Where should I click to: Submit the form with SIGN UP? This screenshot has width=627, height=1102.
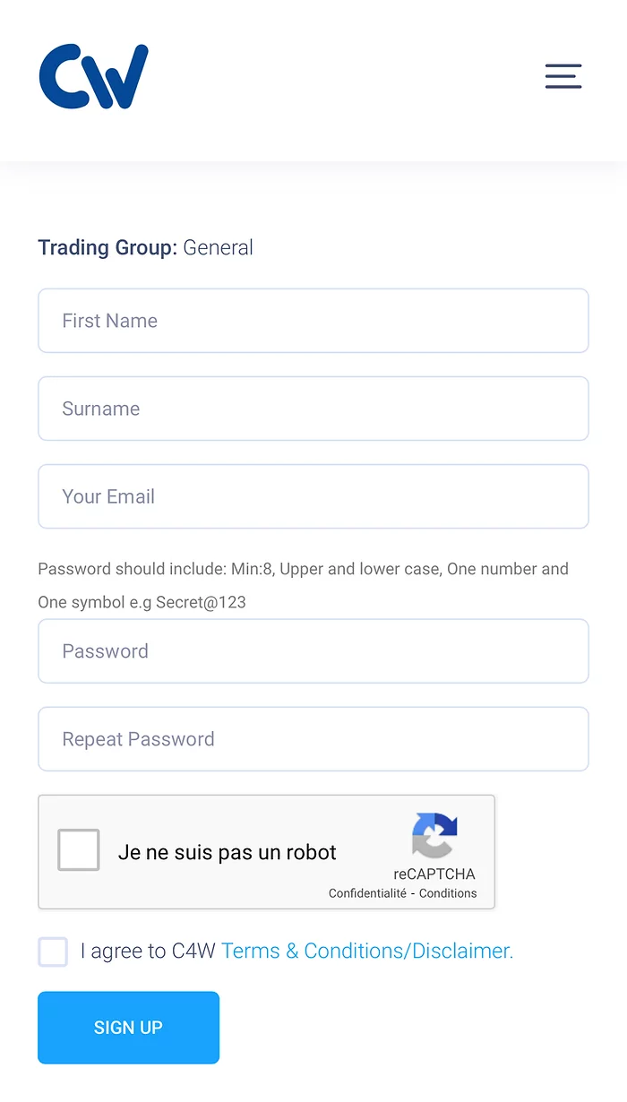(x=128, y=1028)
